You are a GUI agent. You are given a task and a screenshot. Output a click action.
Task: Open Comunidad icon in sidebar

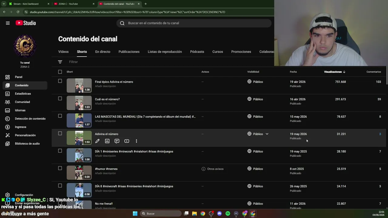(8, 102)
